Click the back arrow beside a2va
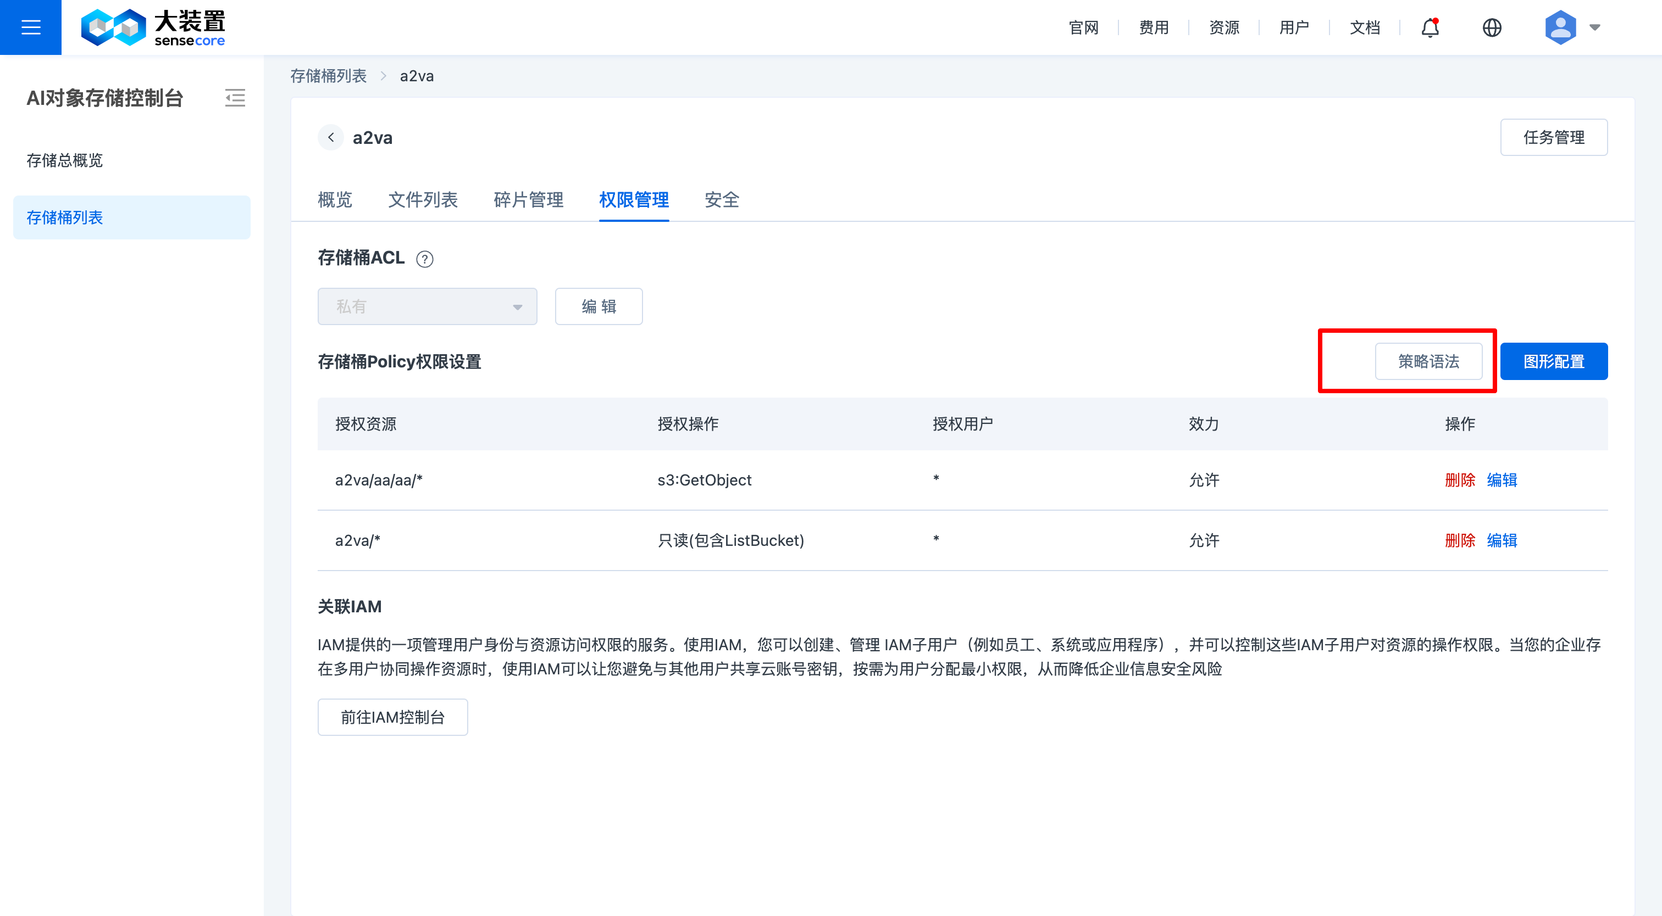The width and height of the screenshot is (1662, 916). click(331, 137)
